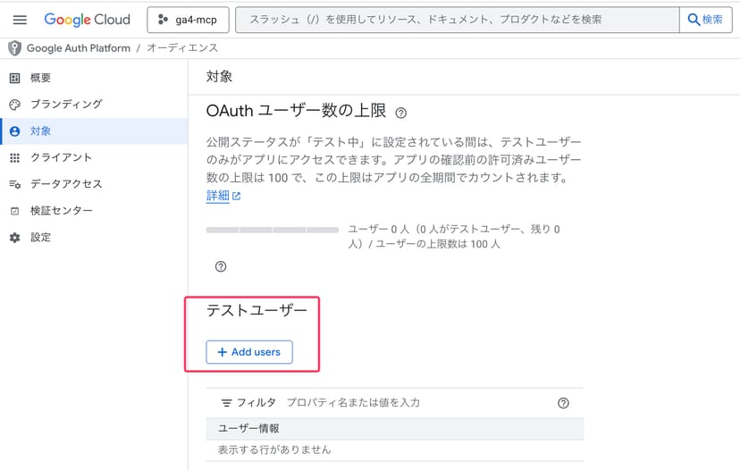This screenshot has width=740, height=471.
Task: Click the クライアント grid icon
Action: [x=14, y=158]
